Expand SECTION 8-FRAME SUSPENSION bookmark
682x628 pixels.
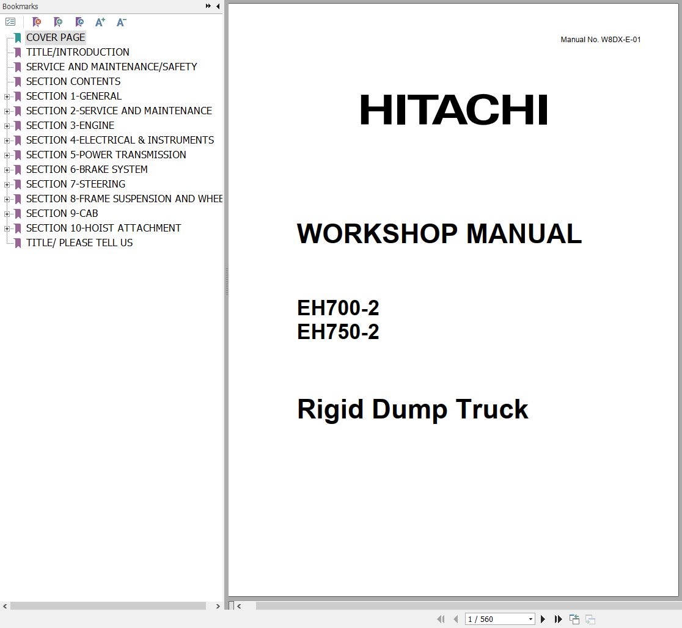click(x=7, y=199)
